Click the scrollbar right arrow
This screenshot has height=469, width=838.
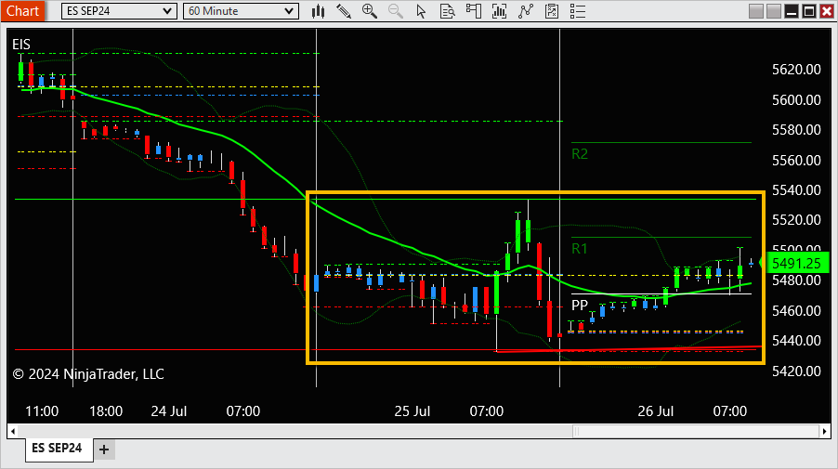pyautogui.click(x=825, y=431)
